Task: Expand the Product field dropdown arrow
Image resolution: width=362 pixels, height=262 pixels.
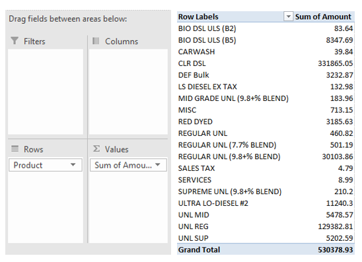Action: [x=73, y=165]
